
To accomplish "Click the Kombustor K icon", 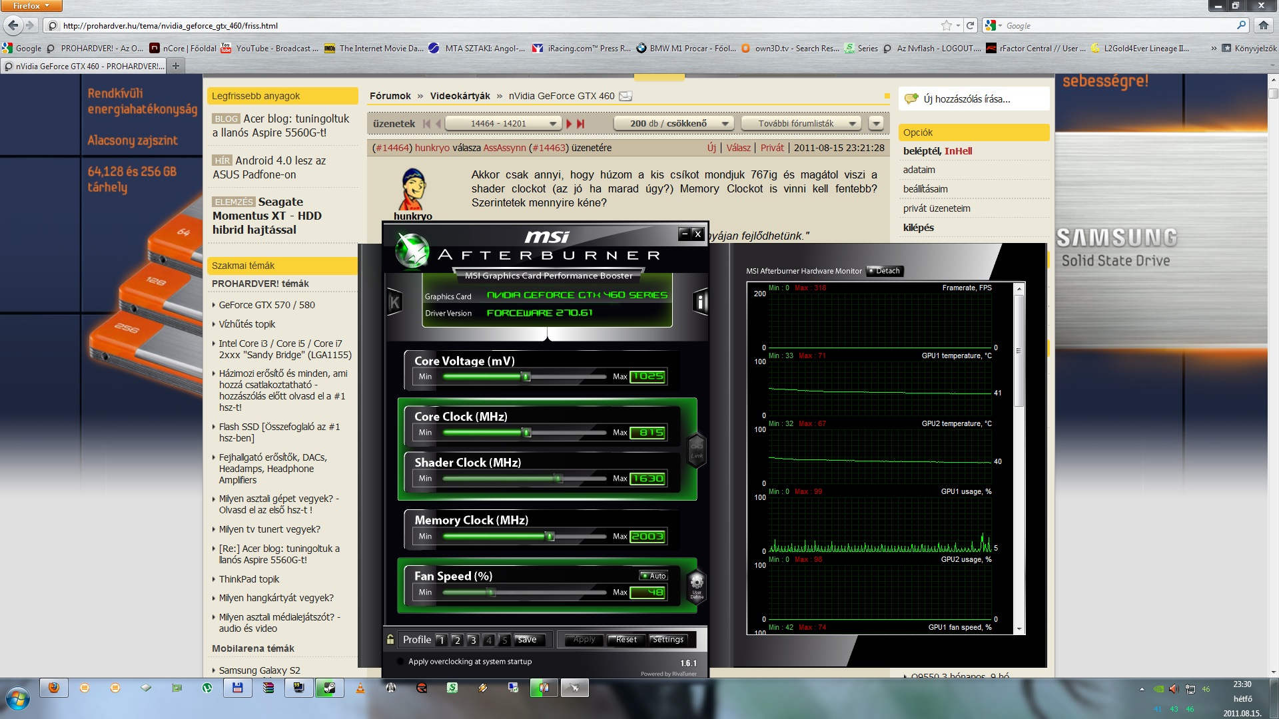I will (394, 303).
